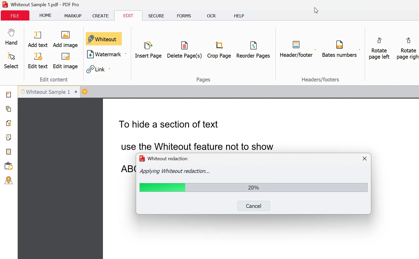Open the Edit text tool

(x=38, y=60)
